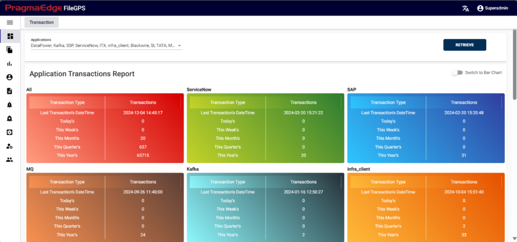Click This Year's value 2 in Kafka card
517x242 pixels.
(303, 235)
